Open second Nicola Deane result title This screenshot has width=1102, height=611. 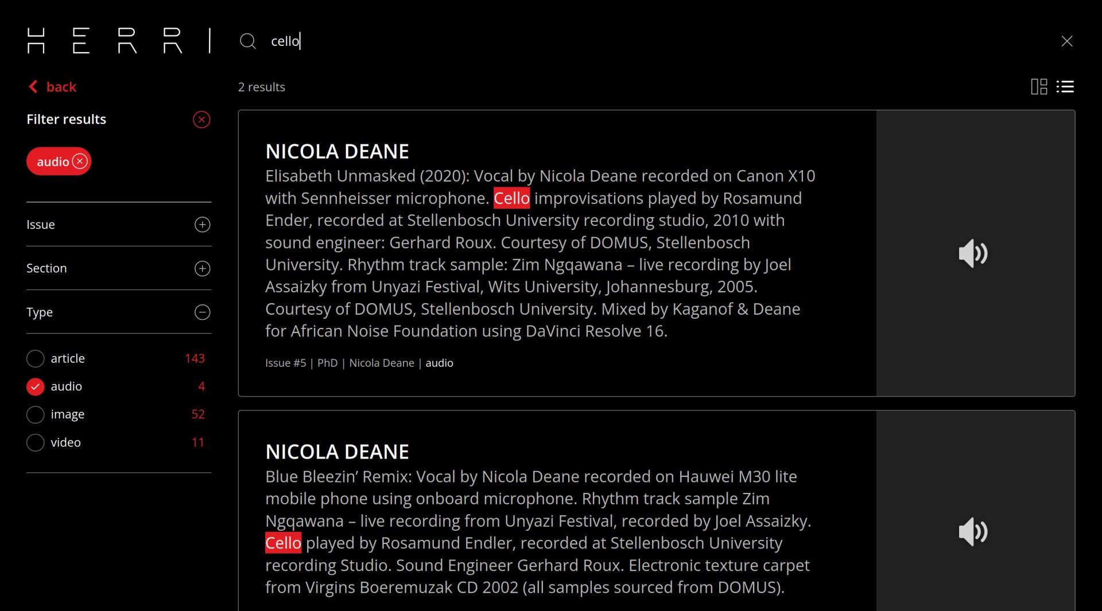pos(337,452)
